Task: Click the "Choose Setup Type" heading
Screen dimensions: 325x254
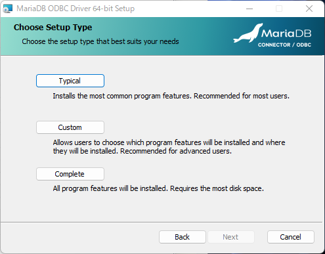Action: 53,28
